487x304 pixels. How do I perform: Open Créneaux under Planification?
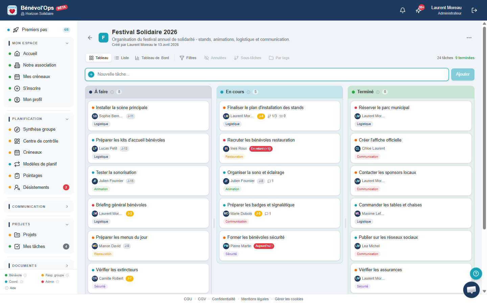click(39, 152)
